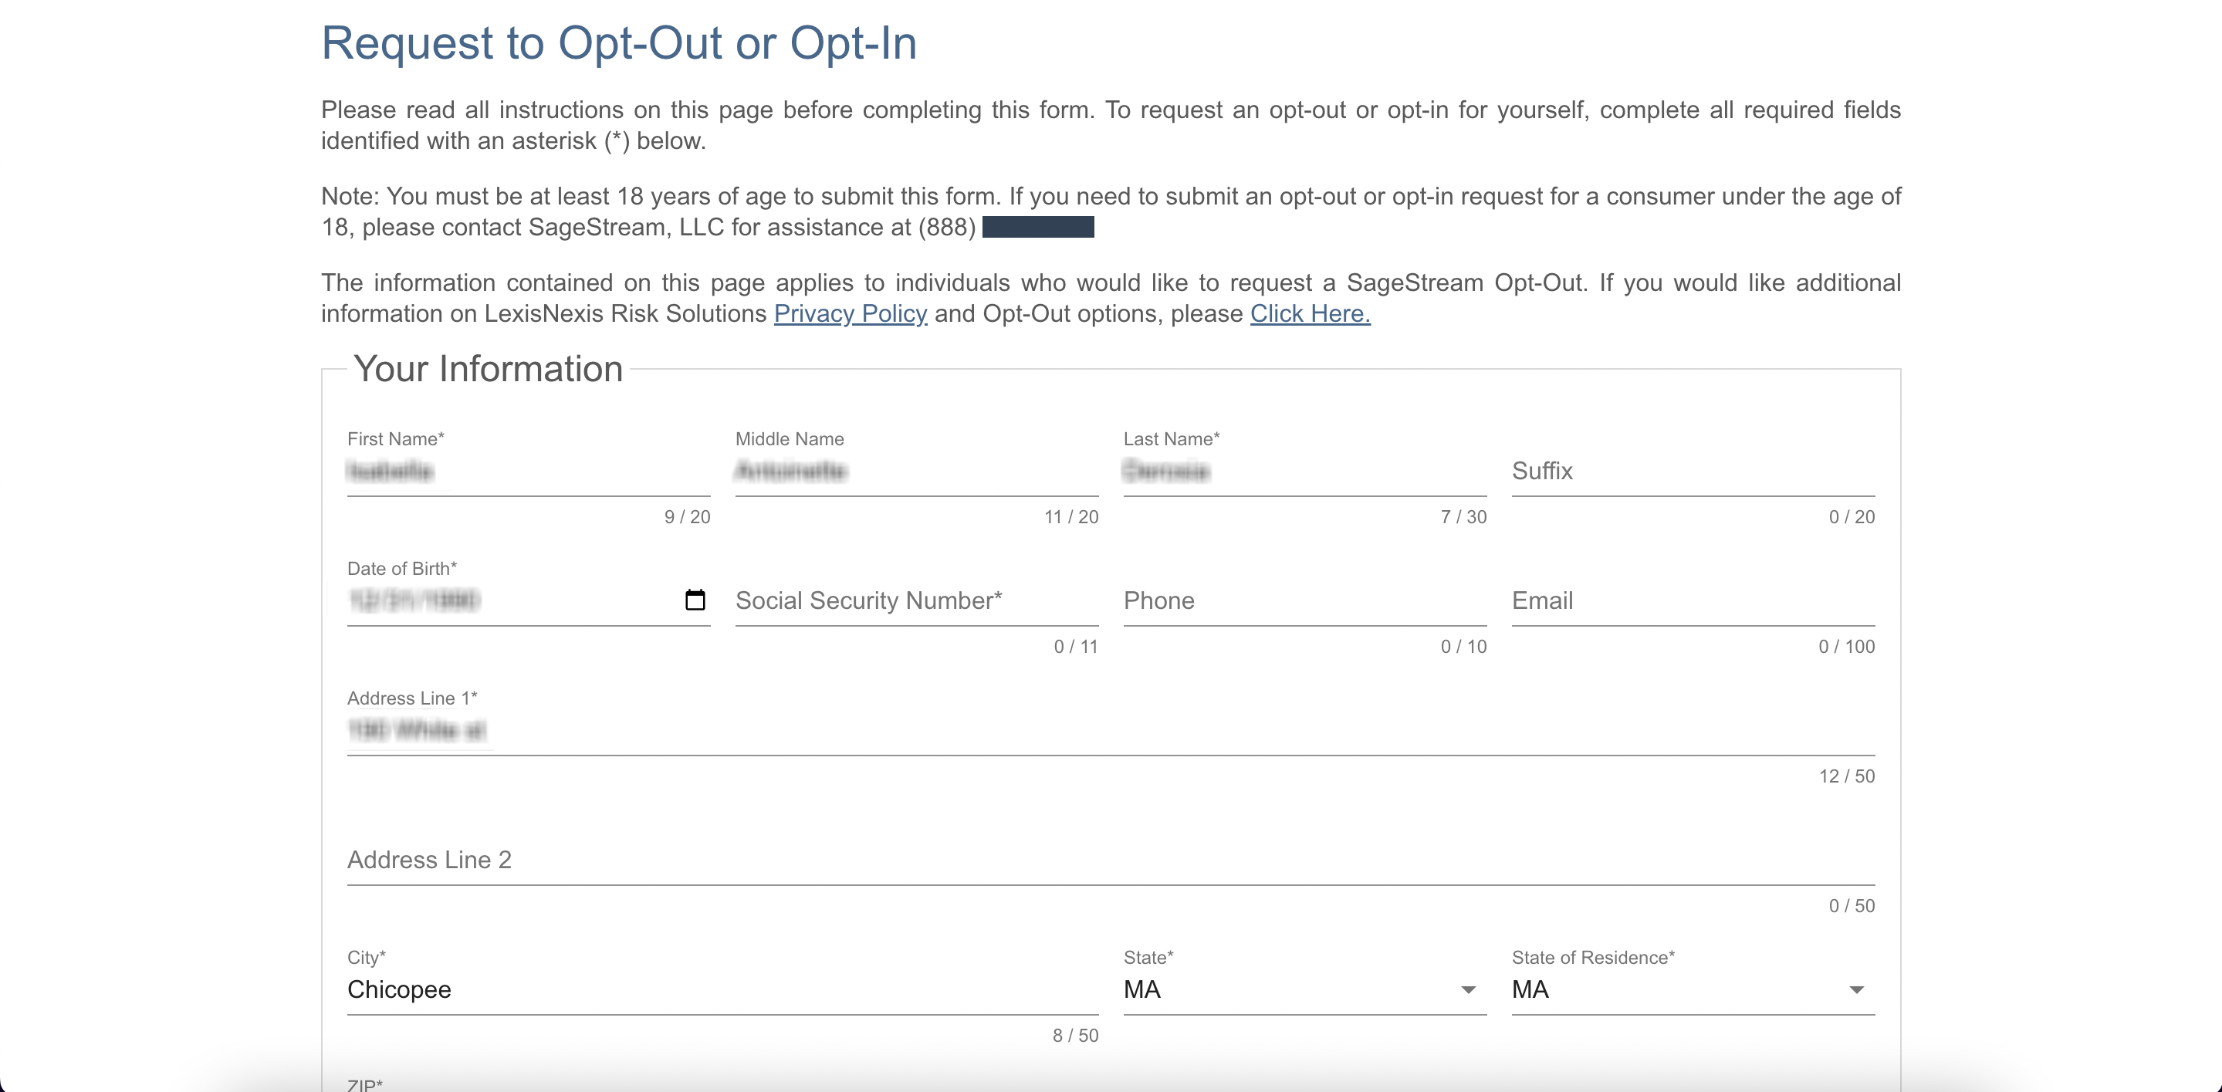
Task: Open the Privacy Policy link
Action: pos(851,313)
